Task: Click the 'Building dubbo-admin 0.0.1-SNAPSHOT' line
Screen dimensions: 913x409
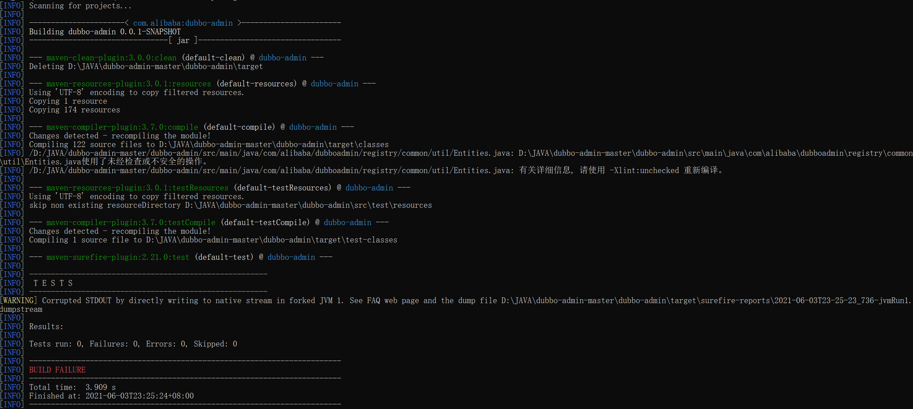Action: point(105,32)
